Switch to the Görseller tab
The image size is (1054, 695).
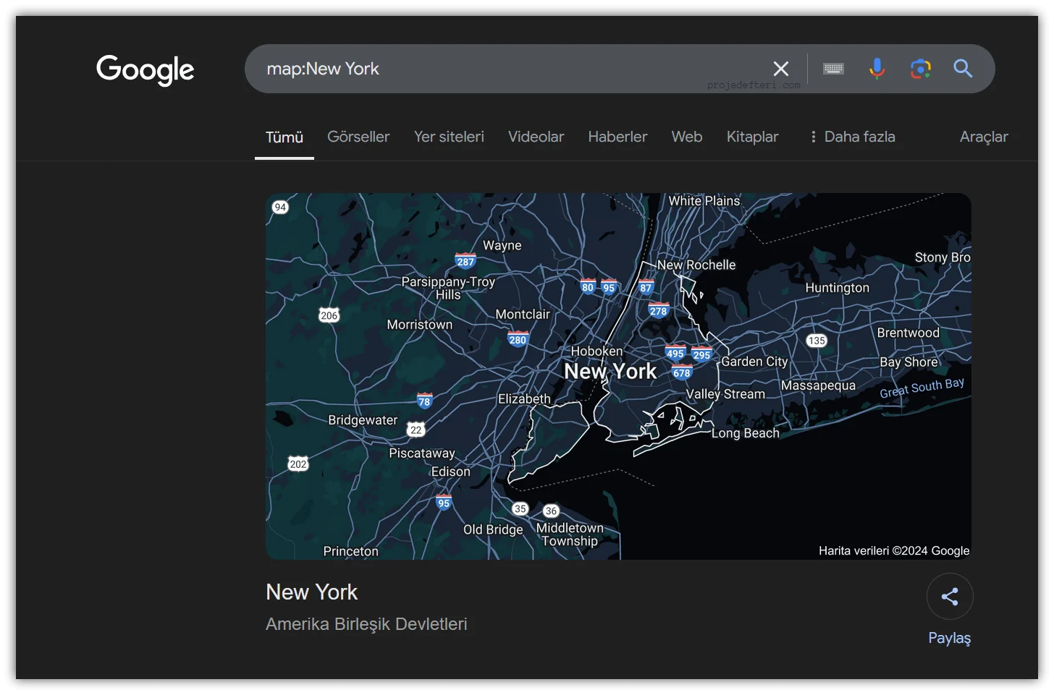click(x=358, y=137)
